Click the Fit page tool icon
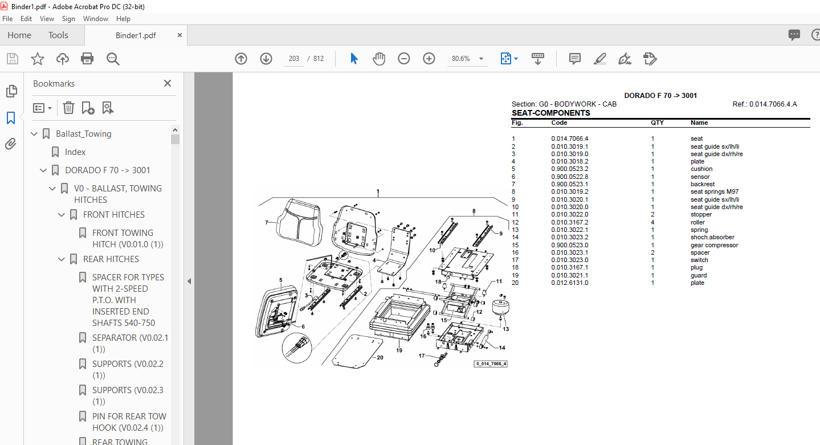 point(505,59)
